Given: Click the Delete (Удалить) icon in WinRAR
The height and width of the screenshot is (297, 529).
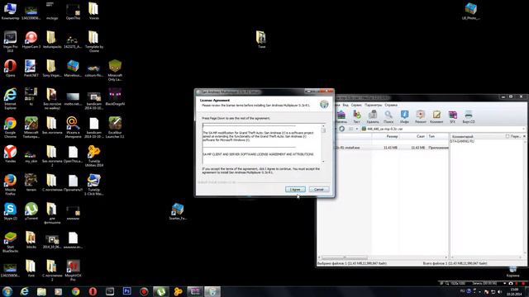Looking at the screenshot, I should click(x=373, y=116).
